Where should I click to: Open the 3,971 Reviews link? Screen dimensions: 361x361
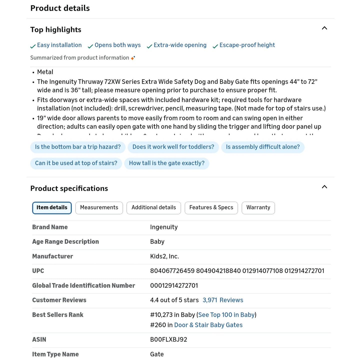pyautogui.click(x=223, y=300)
